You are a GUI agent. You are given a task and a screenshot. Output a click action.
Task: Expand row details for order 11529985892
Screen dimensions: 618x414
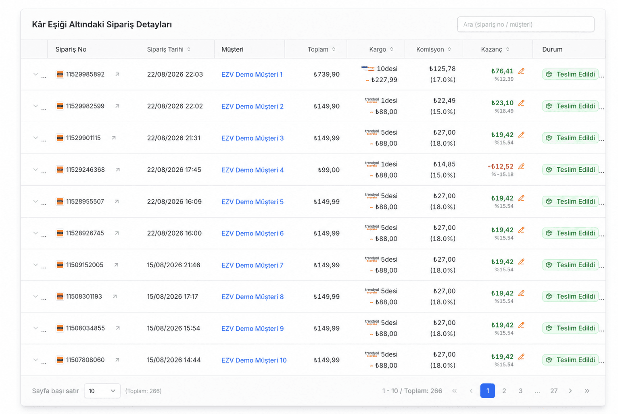click(x=35, y=74)
